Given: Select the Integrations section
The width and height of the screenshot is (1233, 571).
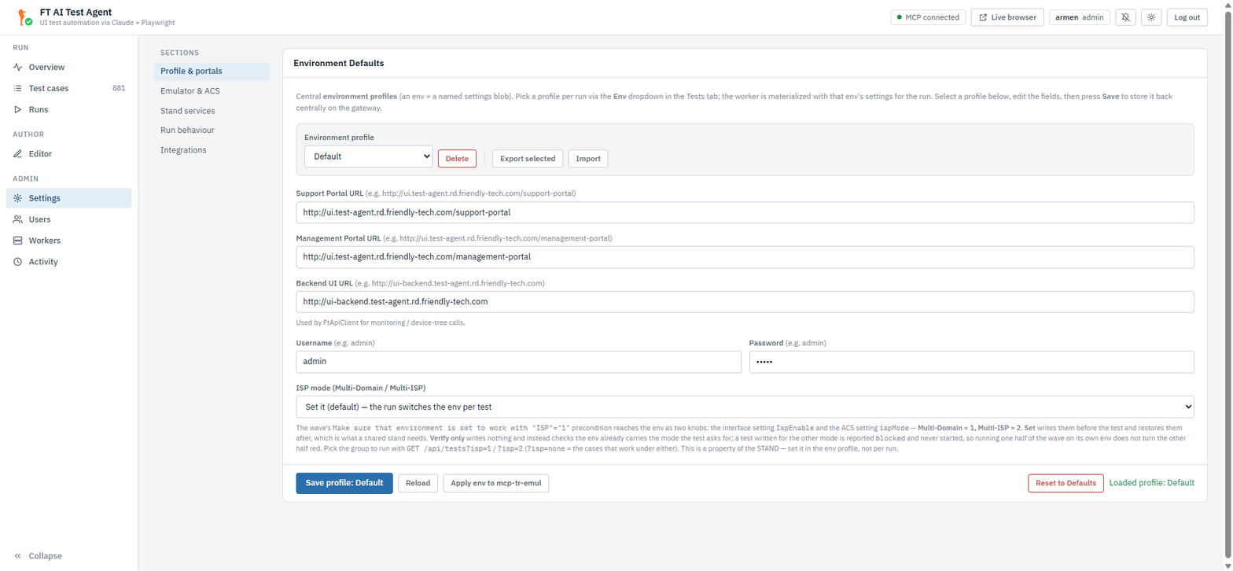Looking at the screenshot, I should coord(212,150).
